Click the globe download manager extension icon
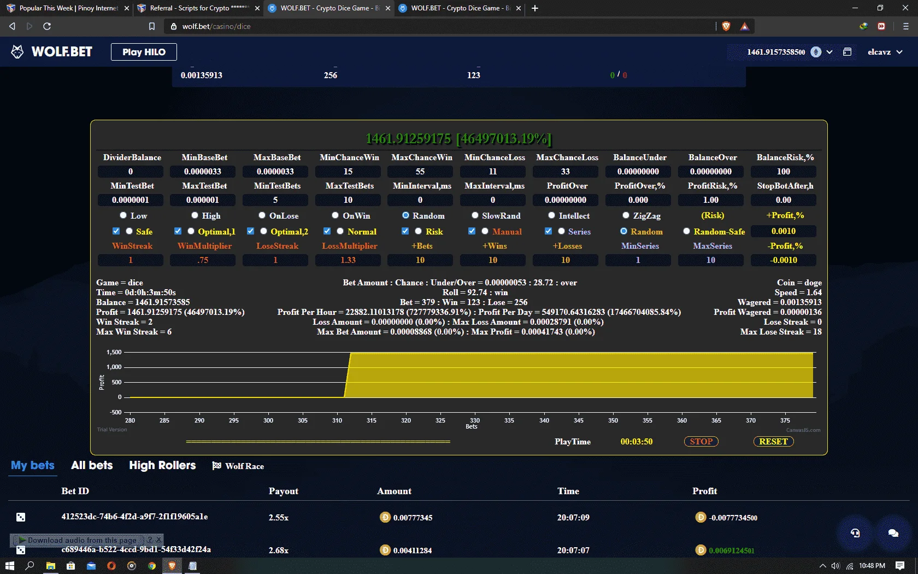This screenshot has width=918, height=574. (x=863, y=26)
